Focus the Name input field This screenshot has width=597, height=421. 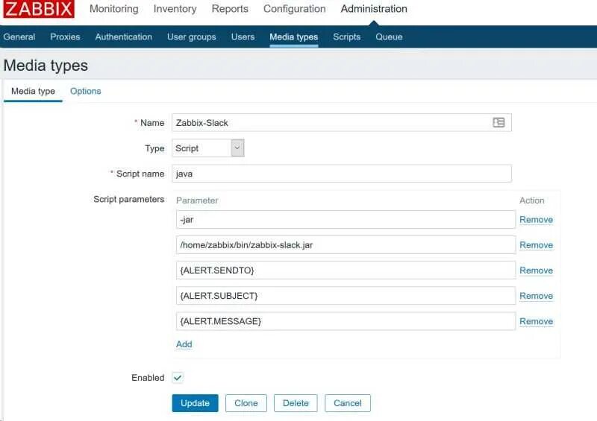pos(342,122)
